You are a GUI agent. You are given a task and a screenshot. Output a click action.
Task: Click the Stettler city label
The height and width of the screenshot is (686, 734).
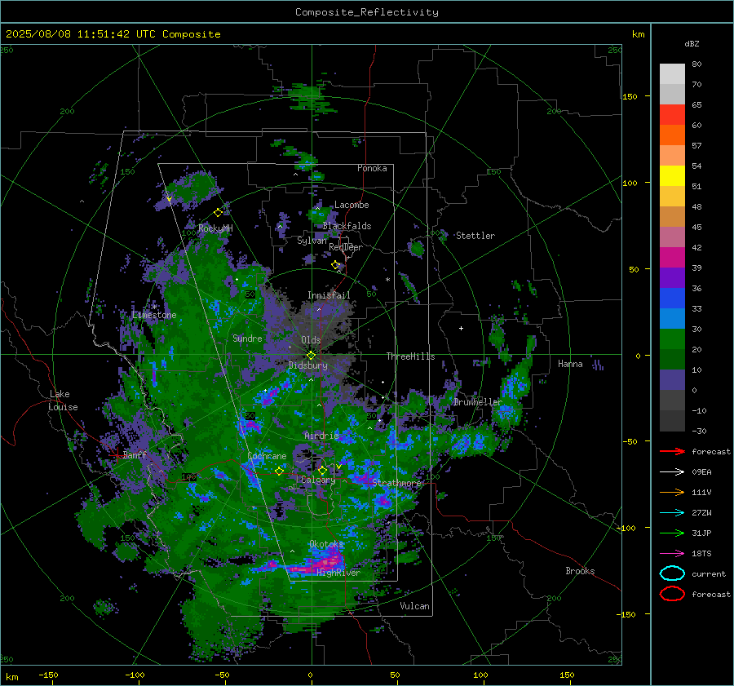[x=475, y=236]
